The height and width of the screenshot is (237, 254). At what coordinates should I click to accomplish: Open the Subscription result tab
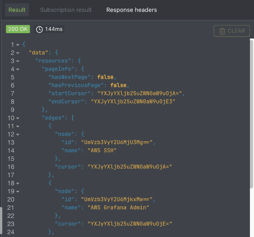(66, 10)
